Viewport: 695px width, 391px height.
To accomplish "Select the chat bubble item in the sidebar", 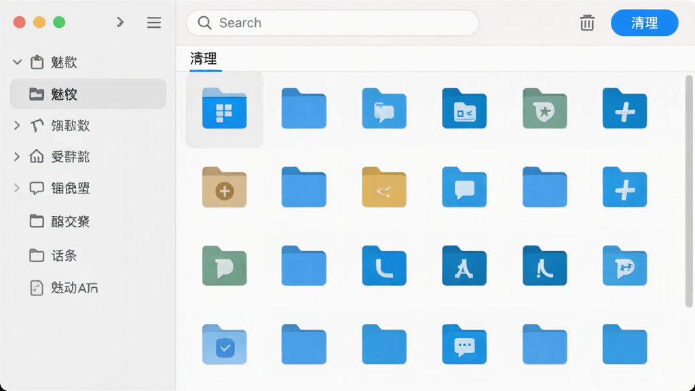I will tap(88, 188).
